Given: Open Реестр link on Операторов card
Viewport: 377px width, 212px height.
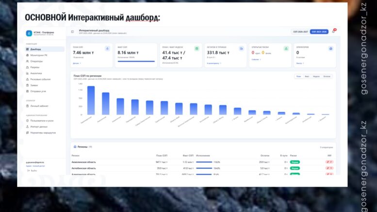Looking at the screenshot, I should (300, 64).
